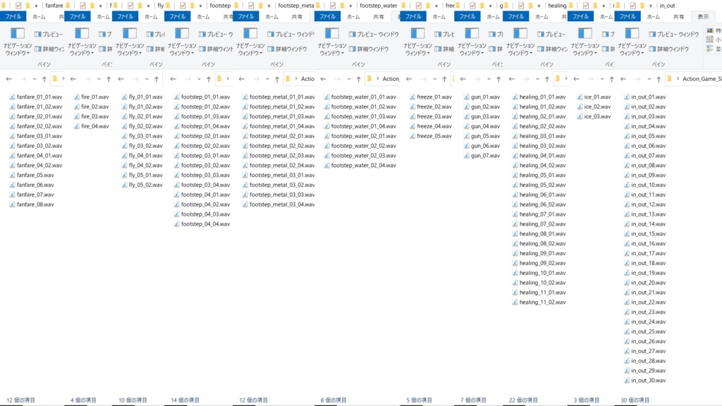Select file fire_03.wav

92,116
